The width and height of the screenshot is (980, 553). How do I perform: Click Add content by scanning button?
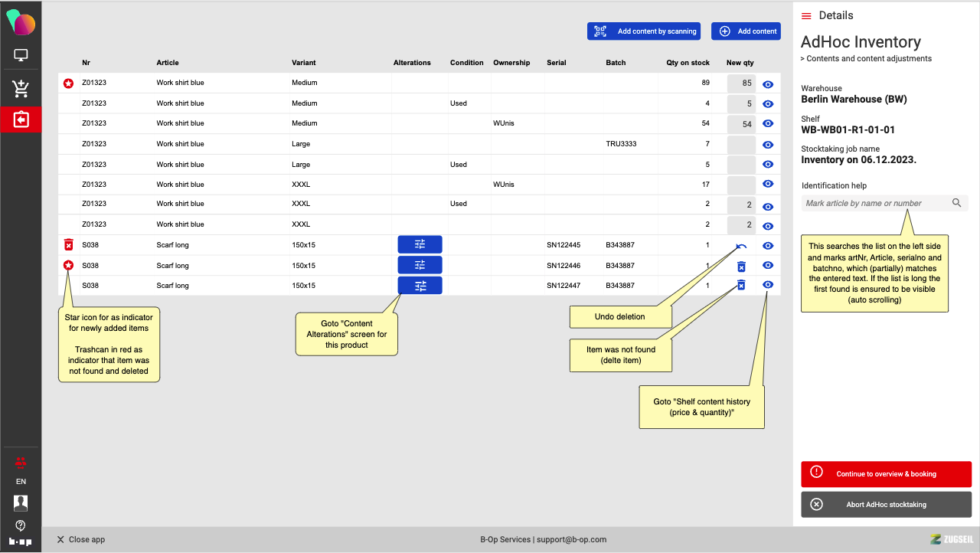coord(644,31)
